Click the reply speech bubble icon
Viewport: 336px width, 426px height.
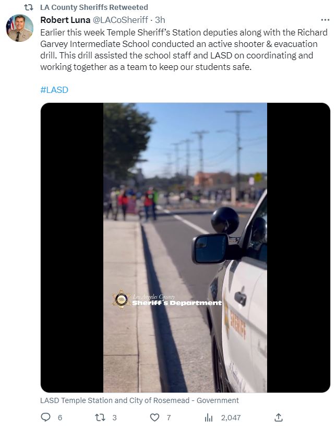(x=45, y=417)
